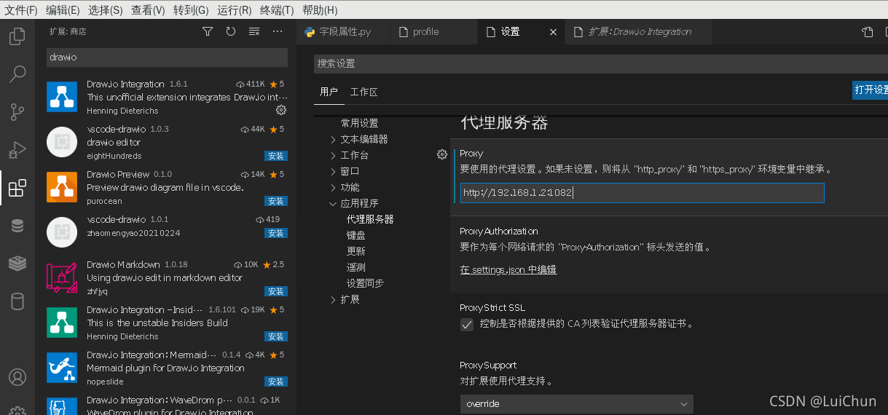Close the 设置 tab
The height and width of the screenshot is (415, 888).
point(553,32)
